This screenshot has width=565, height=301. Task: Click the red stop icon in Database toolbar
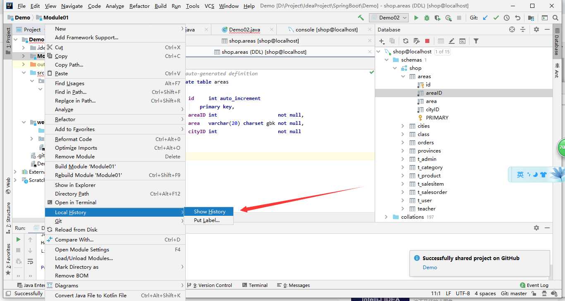pos(427,41)
